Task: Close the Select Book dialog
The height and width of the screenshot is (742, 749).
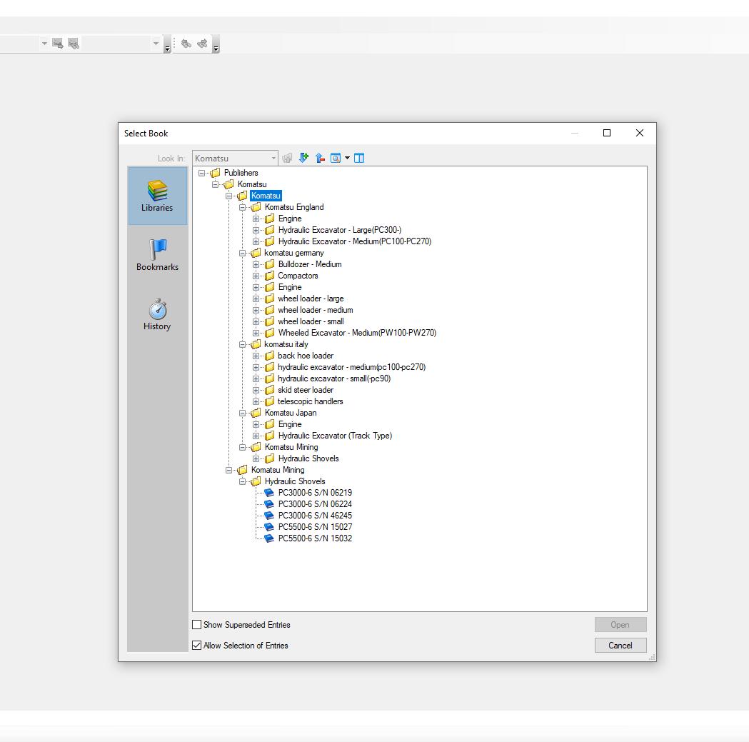Action: [640, 133]
